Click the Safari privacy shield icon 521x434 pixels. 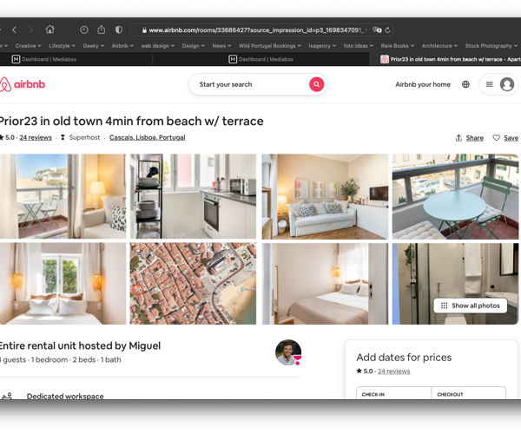119,30
